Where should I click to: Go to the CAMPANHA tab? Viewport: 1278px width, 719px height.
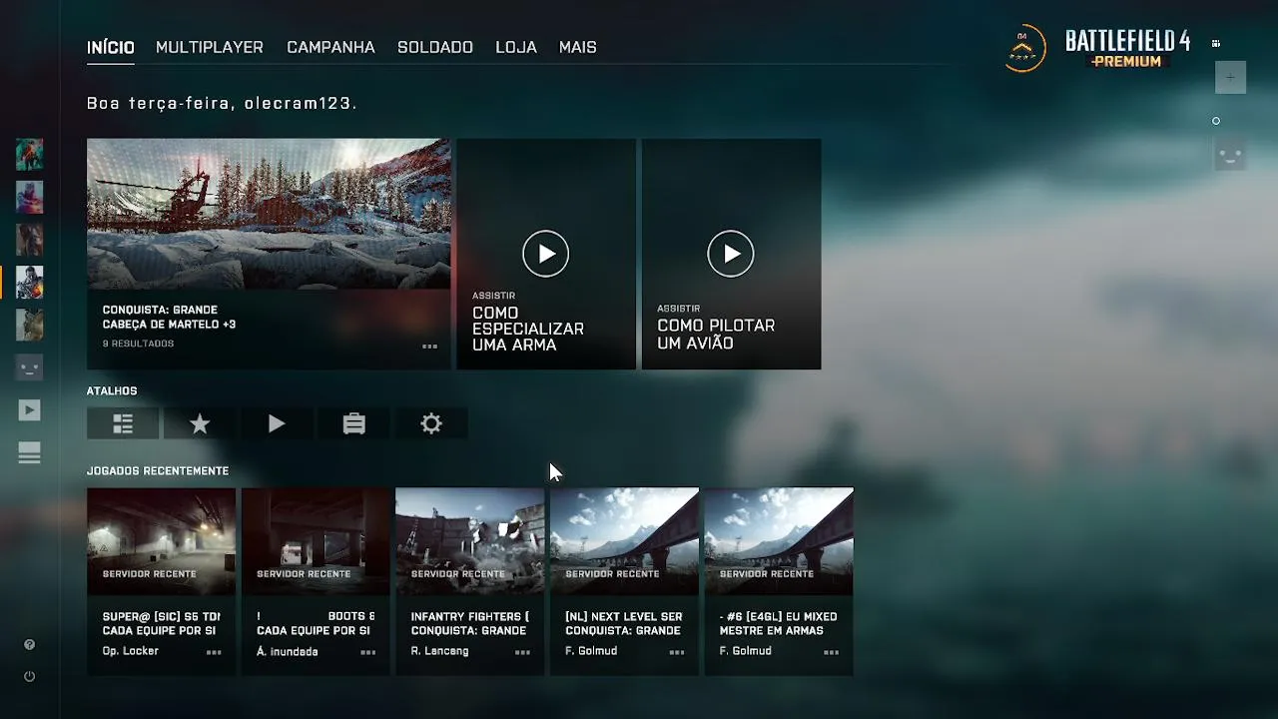(330, 47)
